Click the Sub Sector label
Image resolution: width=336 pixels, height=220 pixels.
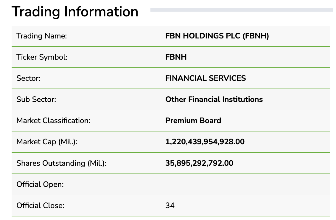click(36, 99)
